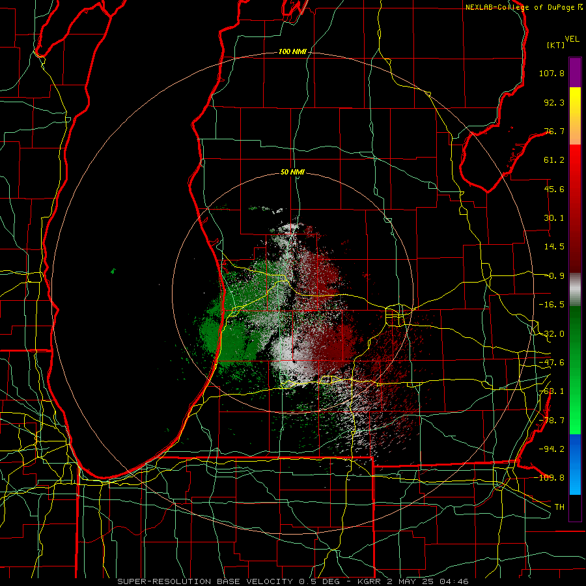
Task: Click the 50 NMI range ring label
Action: click(292, 173)
